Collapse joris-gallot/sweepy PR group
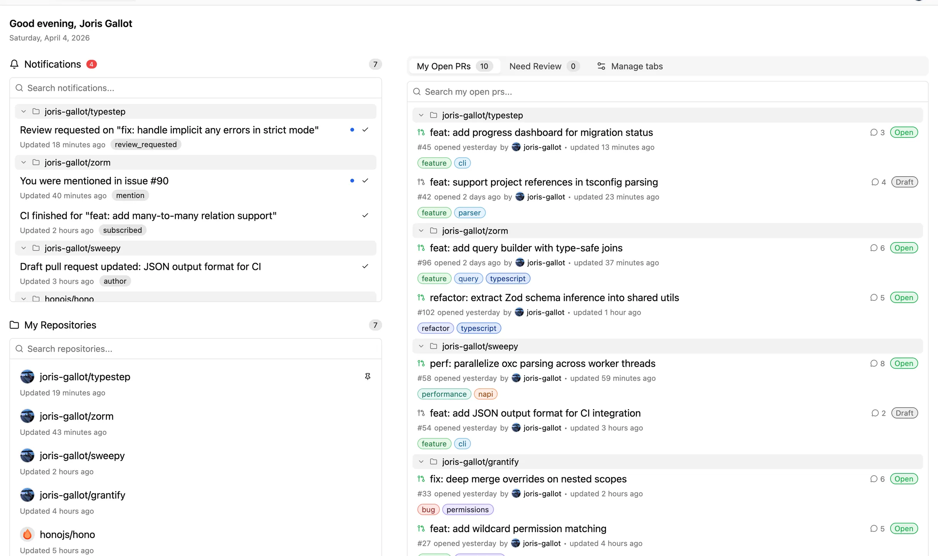The height and width of the screenshot is (556, 938). coord(421,346)
